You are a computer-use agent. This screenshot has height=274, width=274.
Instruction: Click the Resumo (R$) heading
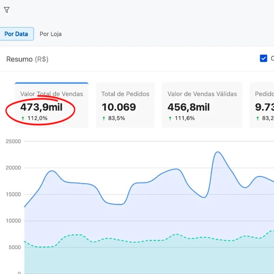click(x=27, y=59)
